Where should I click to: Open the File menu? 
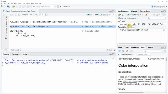coord(2,3)
